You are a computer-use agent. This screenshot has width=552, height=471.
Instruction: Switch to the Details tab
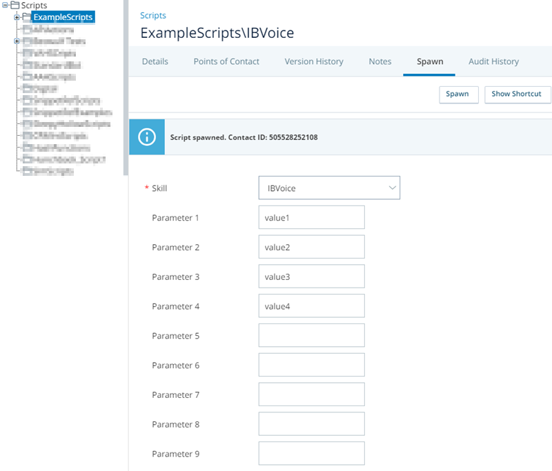click(155, 61)
